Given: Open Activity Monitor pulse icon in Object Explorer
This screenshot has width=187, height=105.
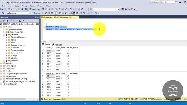Looking at the screenshot, I should click(x=23, y=21).
